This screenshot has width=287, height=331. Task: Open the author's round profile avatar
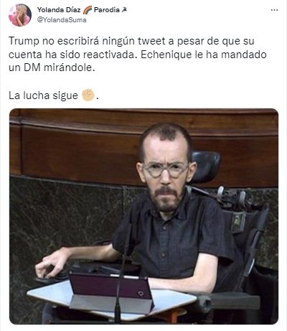pyautogui.click(x=20, y=15)
